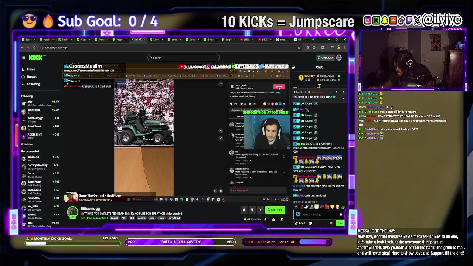Click the sparkle icon beside Gift Subs
The height and width of the screenshot is (266, 473).
[260, 210]
